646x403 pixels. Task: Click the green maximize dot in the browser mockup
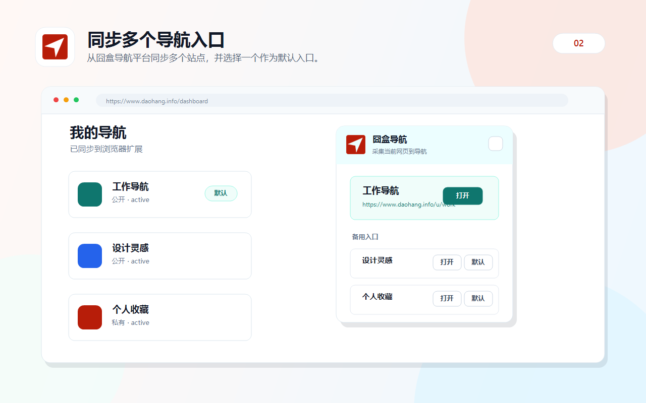pyautogui.click(x=76, y=100)
